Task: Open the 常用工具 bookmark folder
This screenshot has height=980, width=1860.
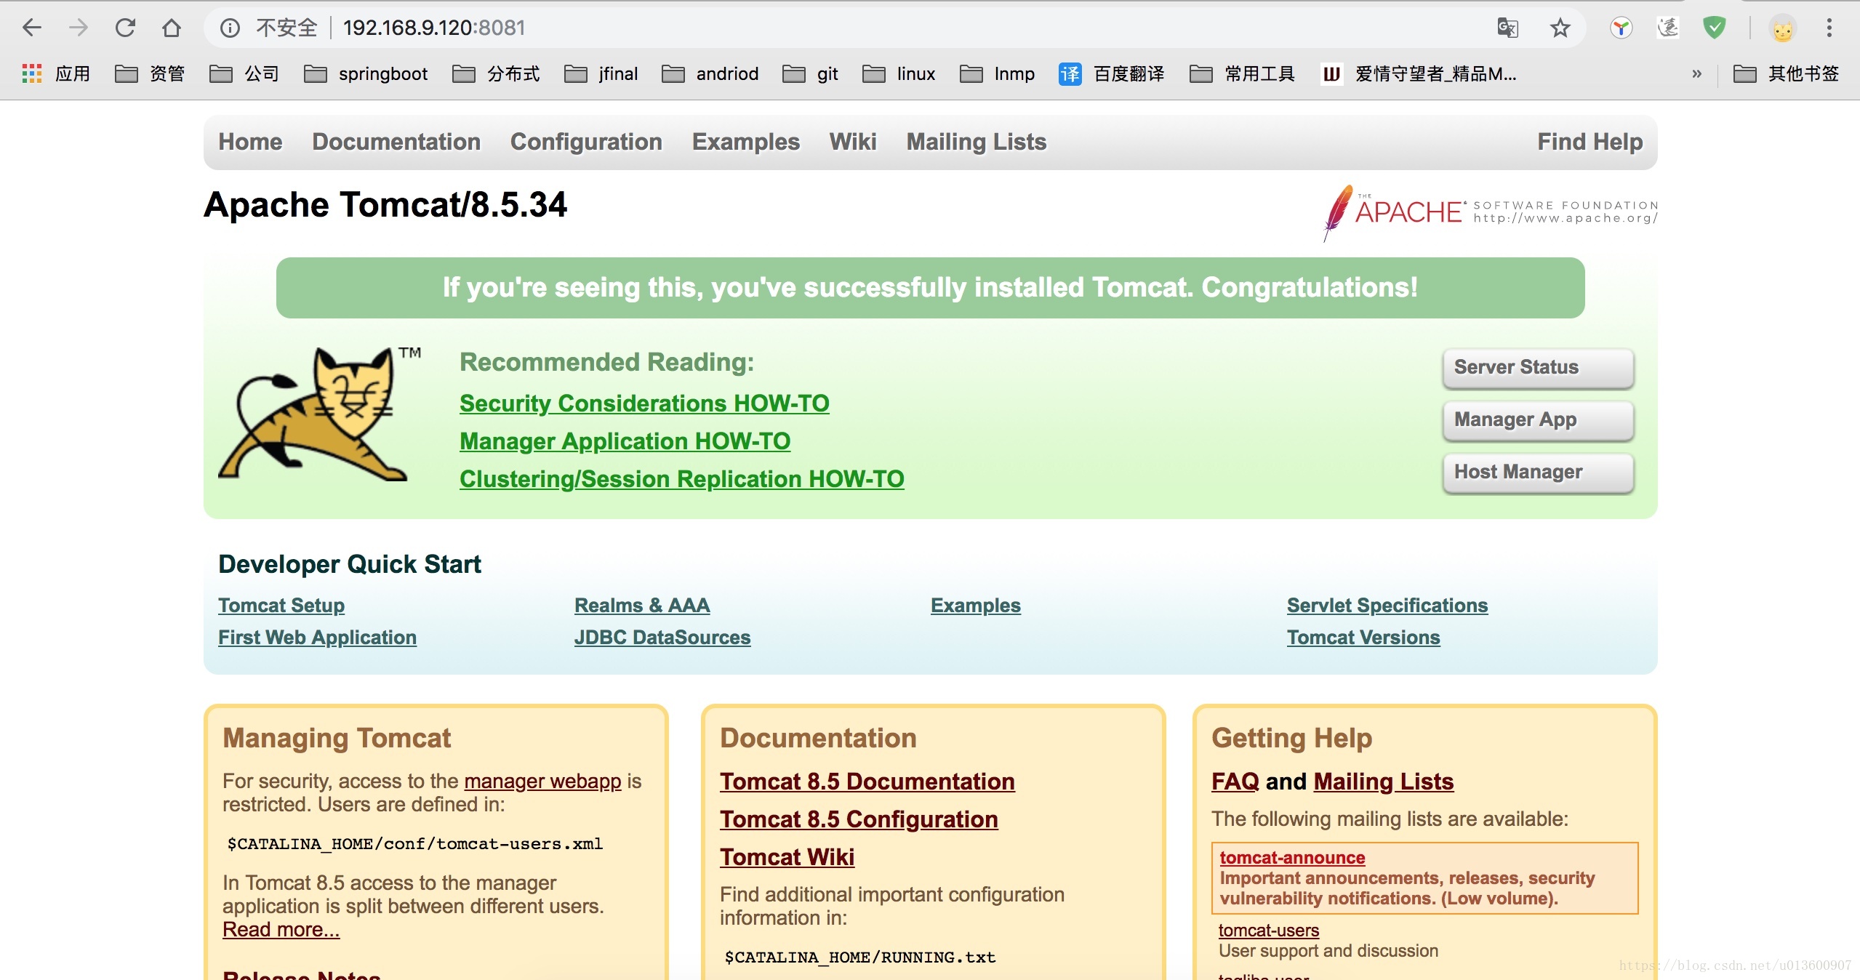Action: [x=1242, y=73]
